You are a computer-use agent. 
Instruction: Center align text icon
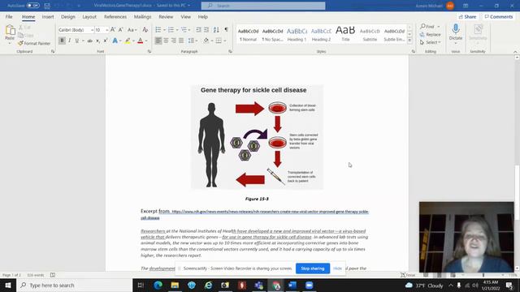(x=166, y=41)
